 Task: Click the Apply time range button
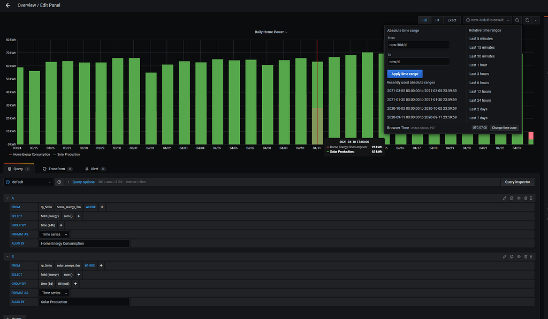tap(405, 73)
